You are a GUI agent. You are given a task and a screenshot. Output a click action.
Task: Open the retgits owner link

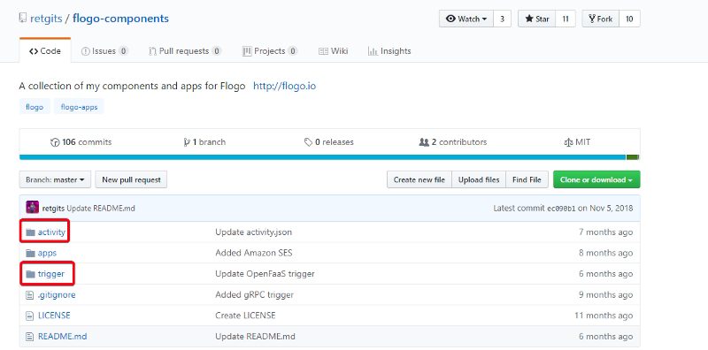click(46, 19)
